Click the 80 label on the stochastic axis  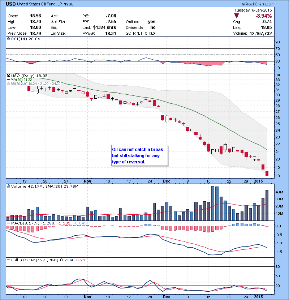tap(277, 266)
